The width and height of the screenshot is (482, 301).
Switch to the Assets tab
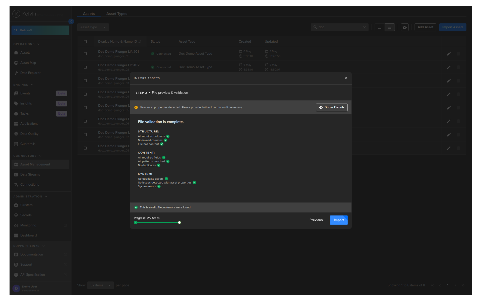pyautogui.click(x=89, y=14)
